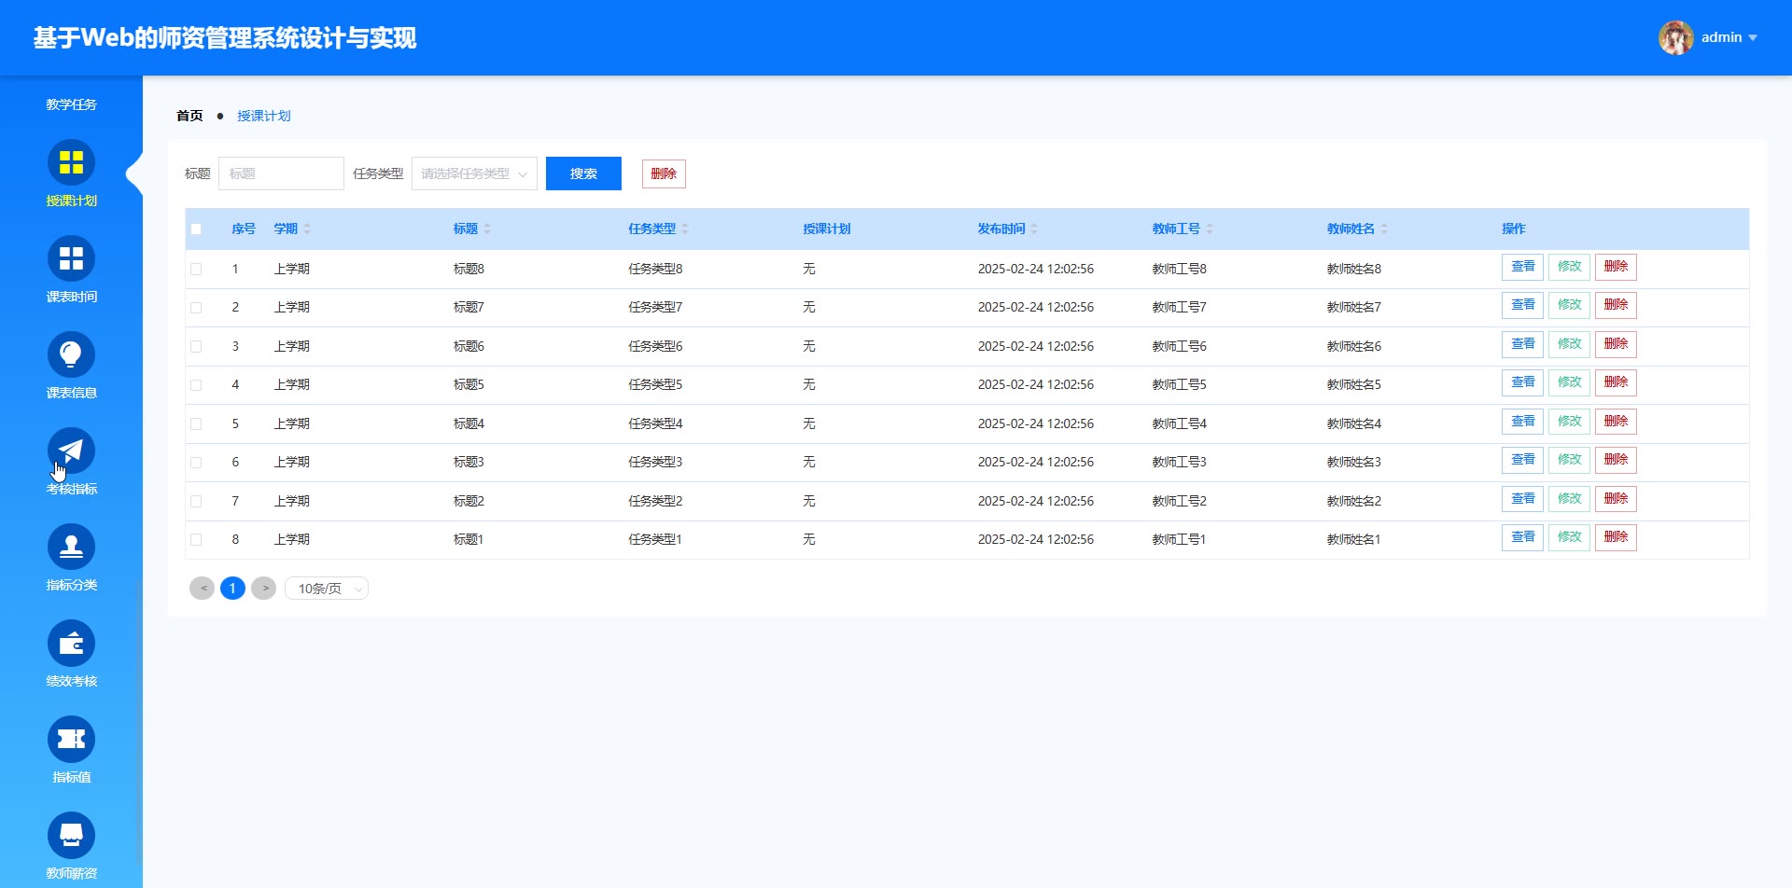Open the 指标分类 stamp icon
Image resolution: width=1792 pixels, height=888 pixels.
coord(71,548)
